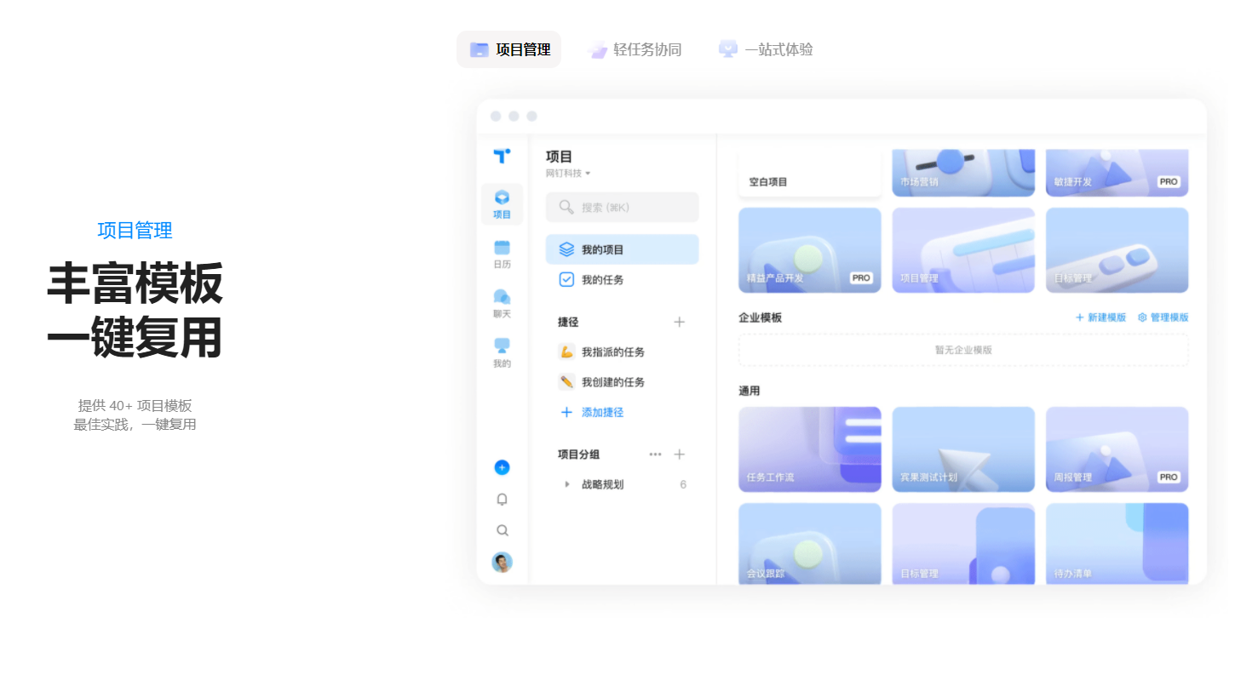1235x686 pixels.
Task: Add a new group beside 项目分组
Action: click(x=679, y=454)
